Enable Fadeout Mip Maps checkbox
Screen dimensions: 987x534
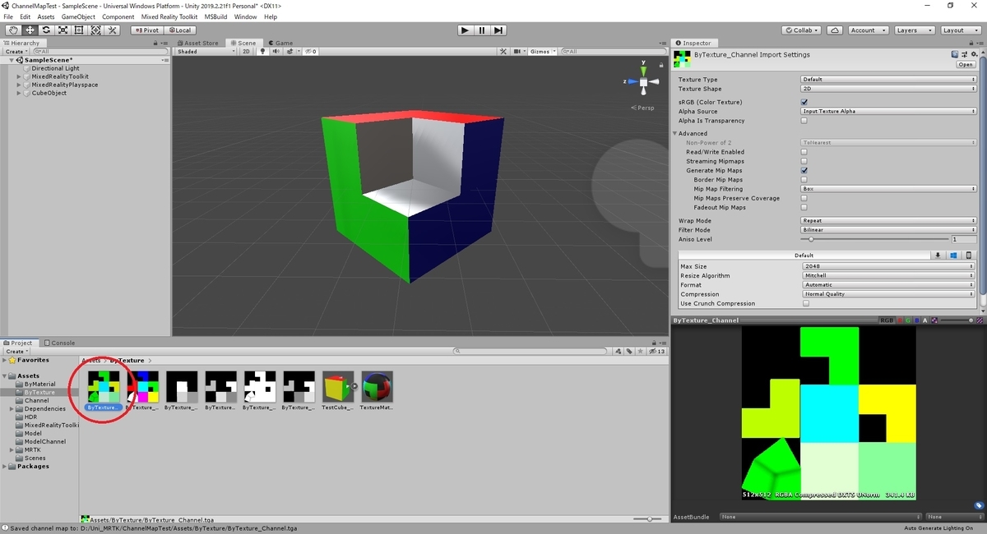tap(804, 207)
